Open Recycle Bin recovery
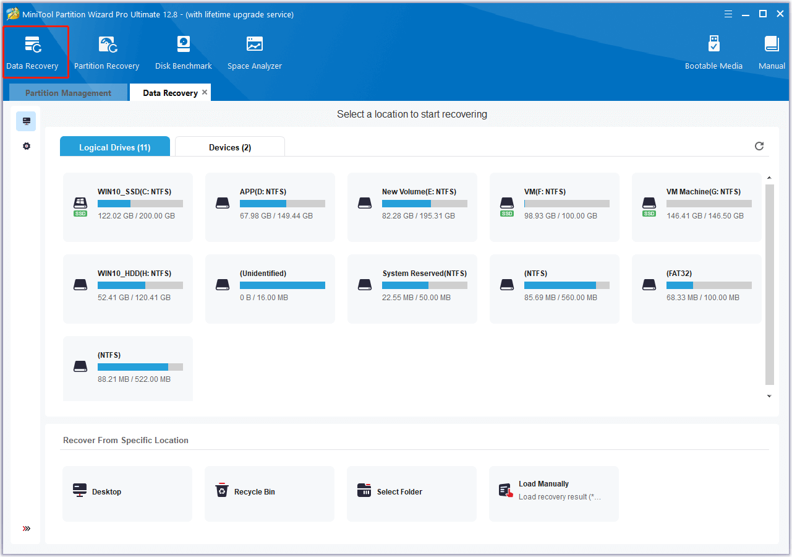792x557 pixels. pyautogui.click(x=269, y=491)
